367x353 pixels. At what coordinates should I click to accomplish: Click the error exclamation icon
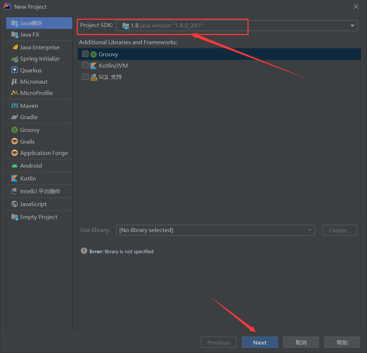point(84,251)
